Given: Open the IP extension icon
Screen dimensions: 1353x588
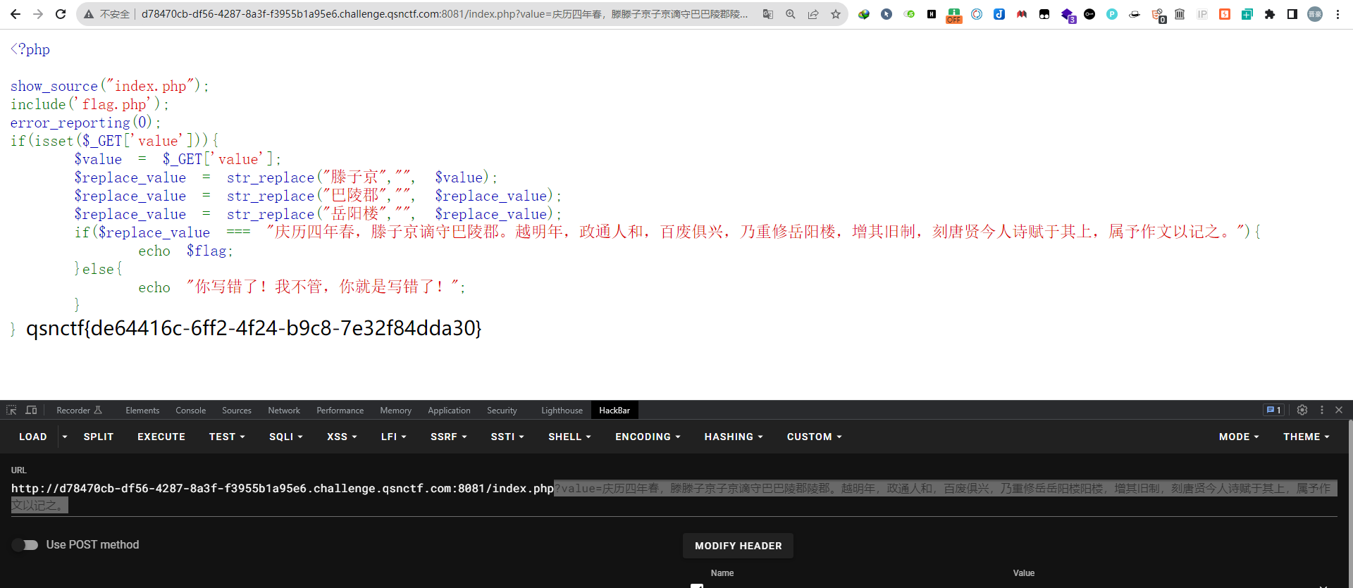Looking at the screenshot, I should [1202, 14].
